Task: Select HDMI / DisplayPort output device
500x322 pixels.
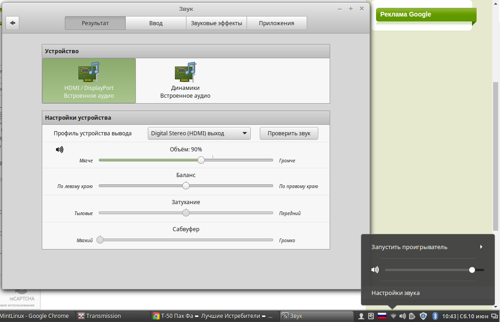Action: coord(89,81)
